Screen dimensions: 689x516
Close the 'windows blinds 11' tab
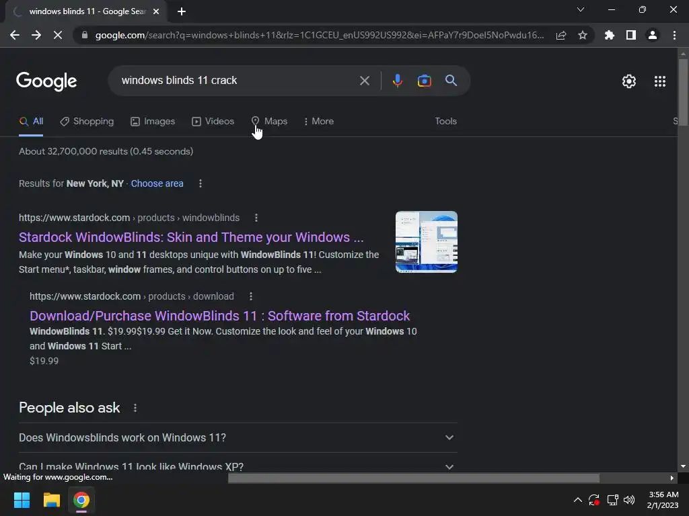pos(156,12)
